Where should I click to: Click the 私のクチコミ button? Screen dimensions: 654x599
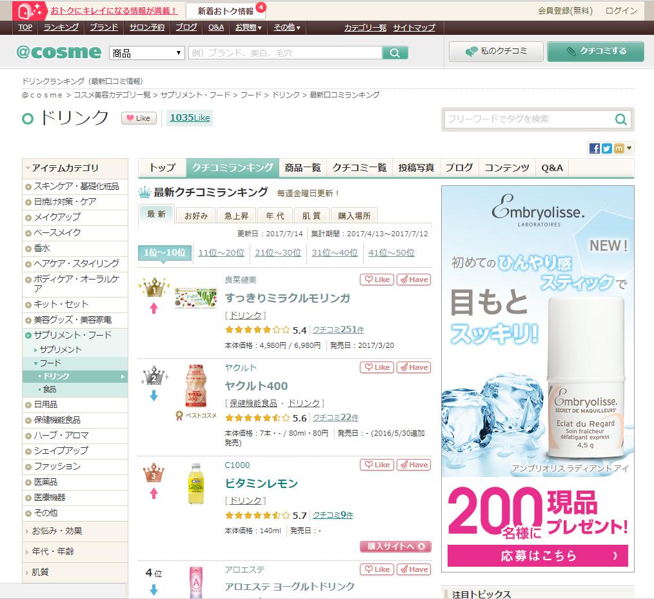(x=497, y=52)
